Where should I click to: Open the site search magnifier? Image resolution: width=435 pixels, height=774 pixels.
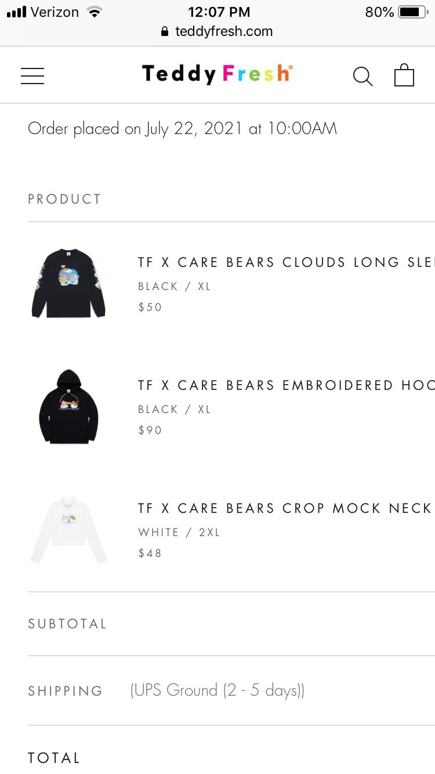tap(362, 76)
